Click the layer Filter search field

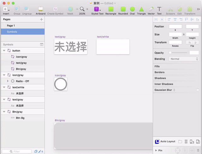coord(17,151)
